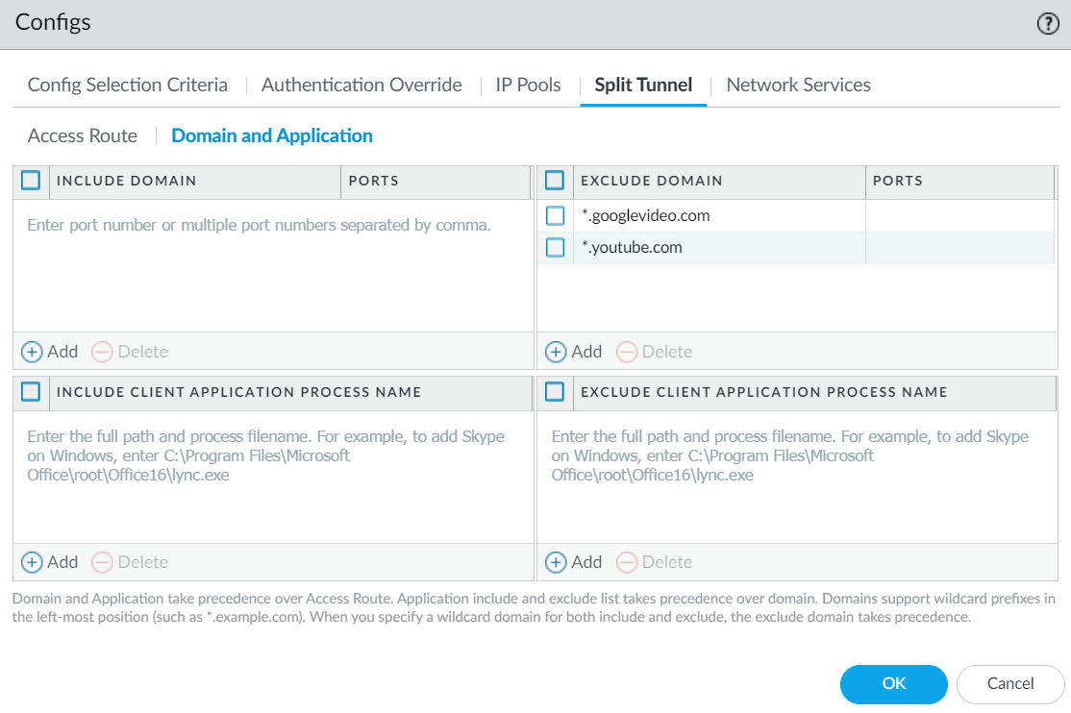Add an Include Client Application Process Name

[x=33, y=562]
